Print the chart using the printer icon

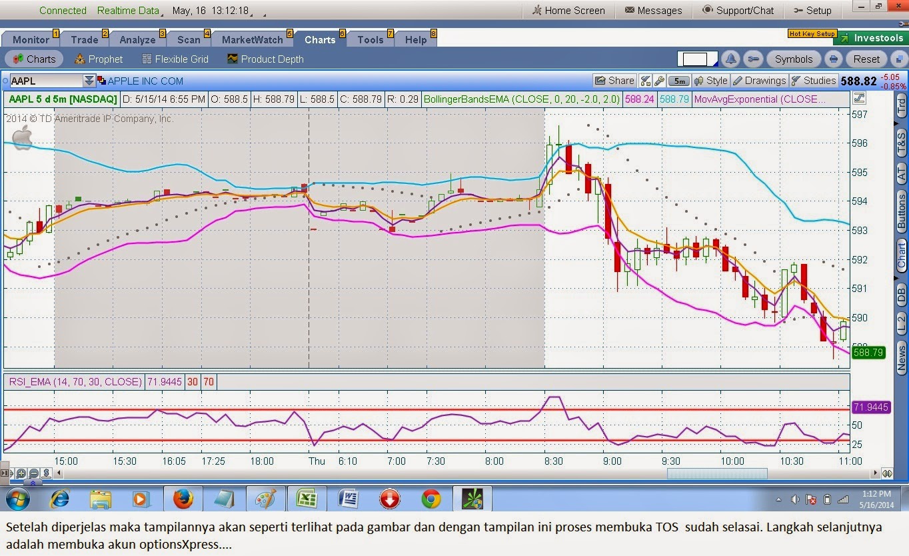click(833, 59)
